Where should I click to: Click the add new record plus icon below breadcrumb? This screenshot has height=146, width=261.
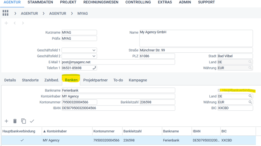pyautogui.click(x=6, y=23)
